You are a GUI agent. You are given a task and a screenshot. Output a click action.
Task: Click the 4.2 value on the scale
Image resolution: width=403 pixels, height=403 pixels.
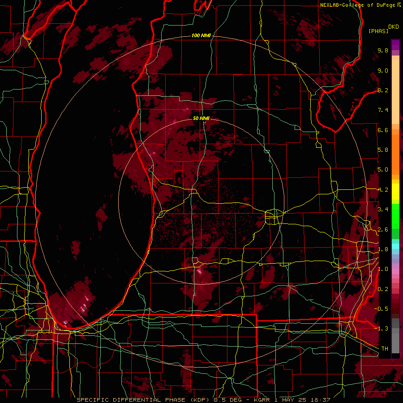coord(383,190)
